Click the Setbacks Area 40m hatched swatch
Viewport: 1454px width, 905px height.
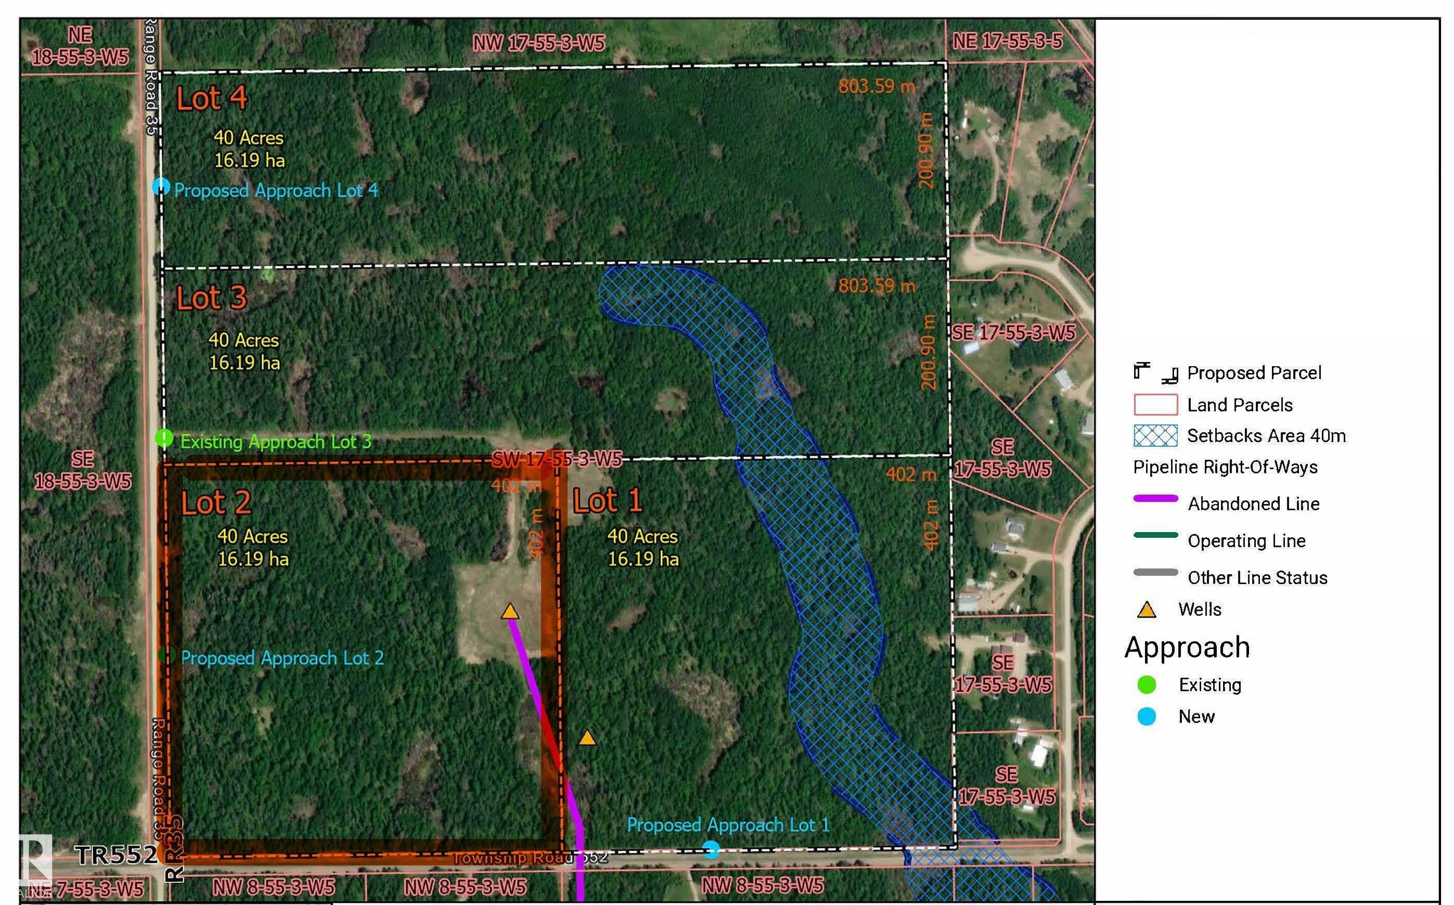[1155, 436]
